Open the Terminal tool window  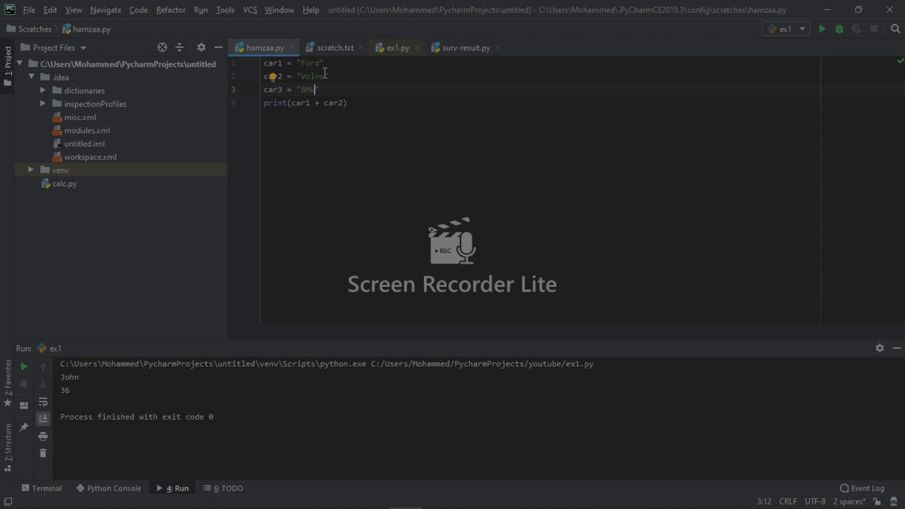(x=41, y=488)
